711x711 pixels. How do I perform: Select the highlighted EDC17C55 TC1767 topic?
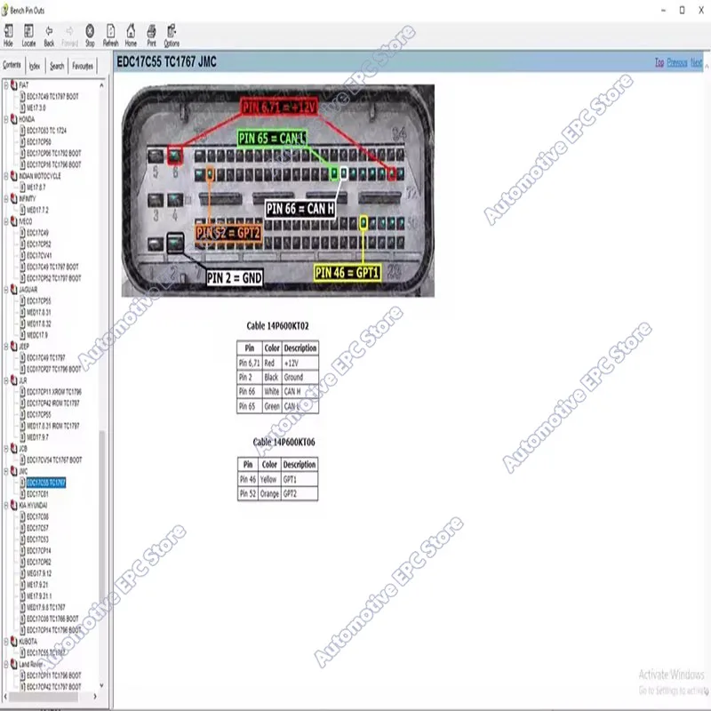pyautogui.click(x=46, y=483)
